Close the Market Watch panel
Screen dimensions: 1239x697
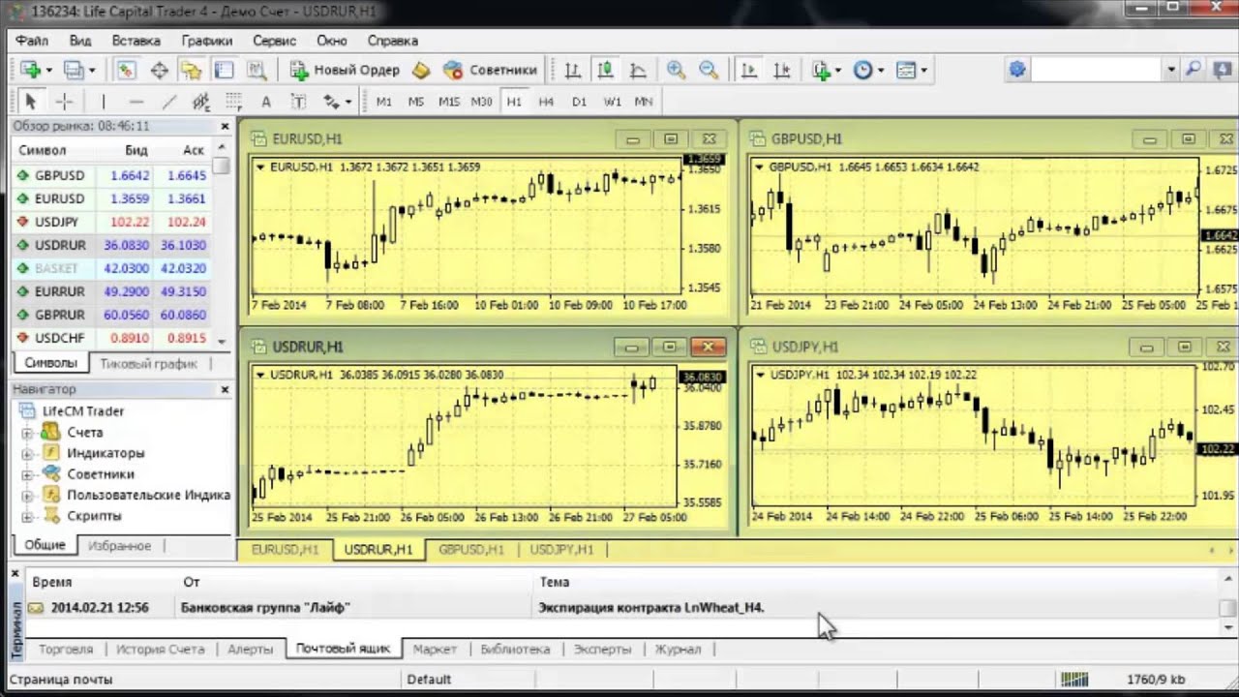[225, 126]
